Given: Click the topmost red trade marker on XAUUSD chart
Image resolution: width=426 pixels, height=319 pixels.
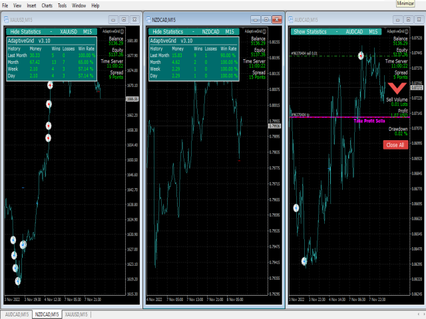Looking at the screenshot, I should click(x=50, y=86).
